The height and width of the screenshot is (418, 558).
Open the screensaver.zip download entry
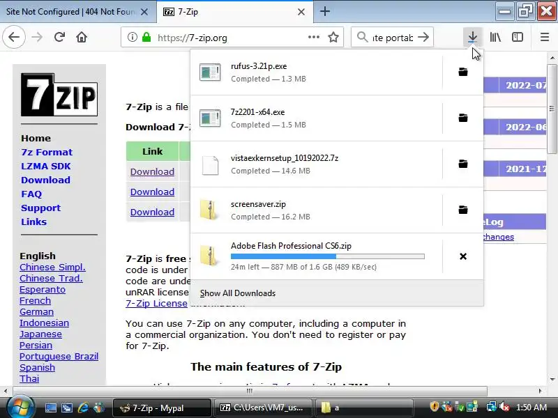317,210
